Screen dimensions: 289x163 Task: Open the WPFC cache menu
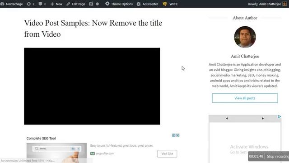click(170, 4)
